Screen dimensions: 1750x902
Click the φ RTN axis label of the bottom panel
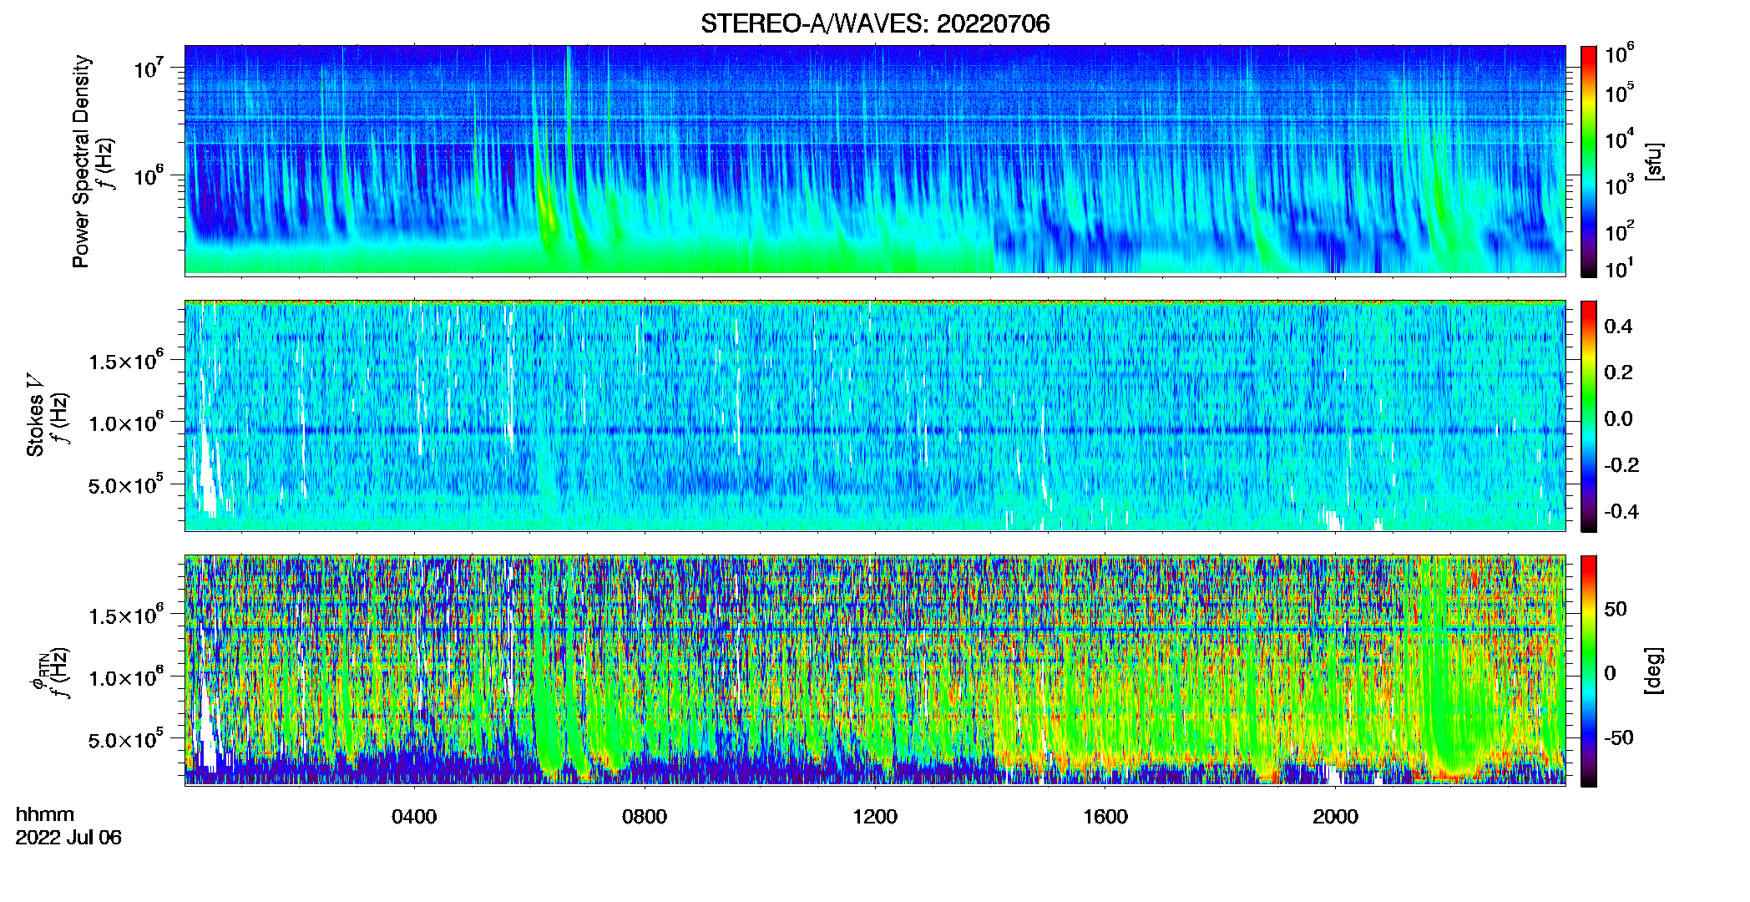38,672
